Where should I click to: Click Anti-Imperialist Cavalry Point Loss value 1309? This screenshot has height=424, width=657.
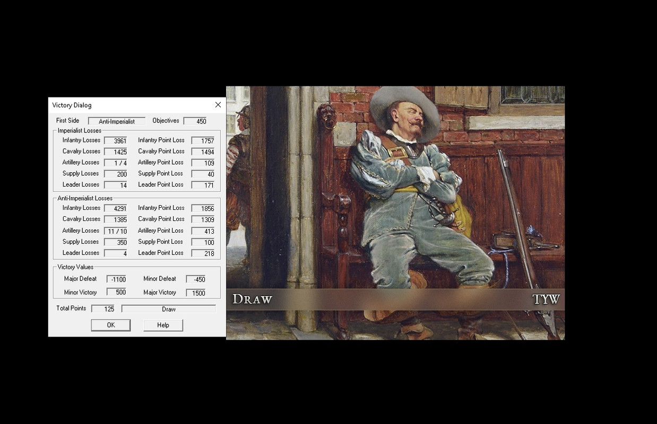[203, 220]
